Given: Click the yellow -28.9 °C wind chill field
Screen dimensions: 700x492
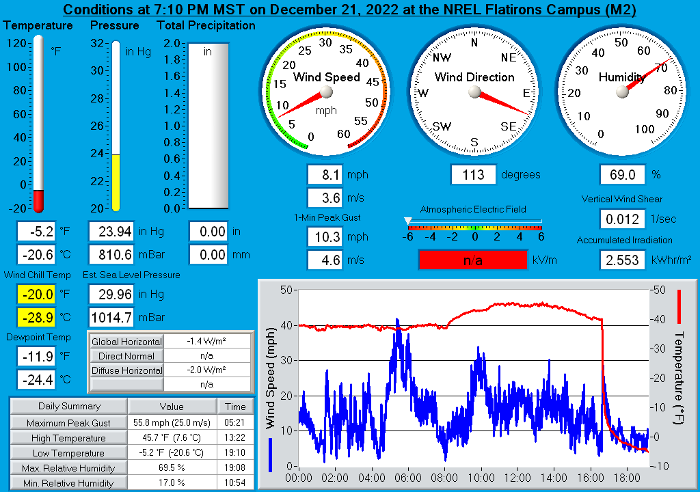Looking at the screenshot, I should 36,318.
